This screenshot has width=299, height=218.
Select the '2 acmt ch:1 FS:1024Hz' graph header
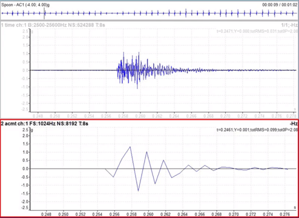[x=44, y=123]
